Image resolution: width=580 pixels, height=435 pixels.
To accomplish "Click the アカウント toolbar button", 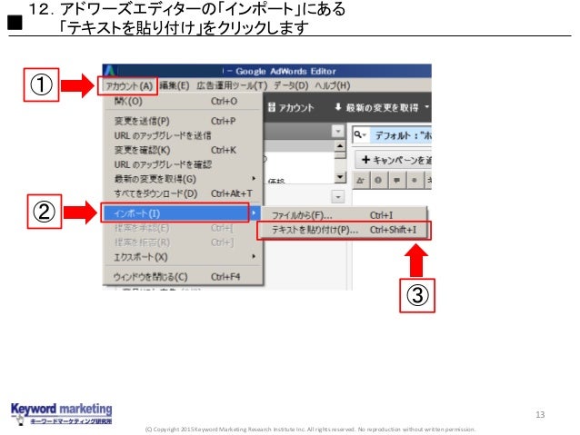I will [291, 107].
